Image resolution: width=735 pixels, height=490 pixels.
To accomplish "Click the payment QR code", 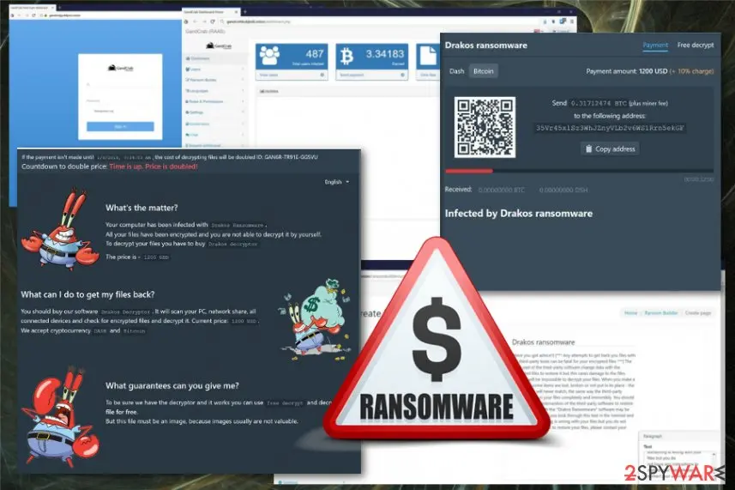I will click(x=485, y=127).
